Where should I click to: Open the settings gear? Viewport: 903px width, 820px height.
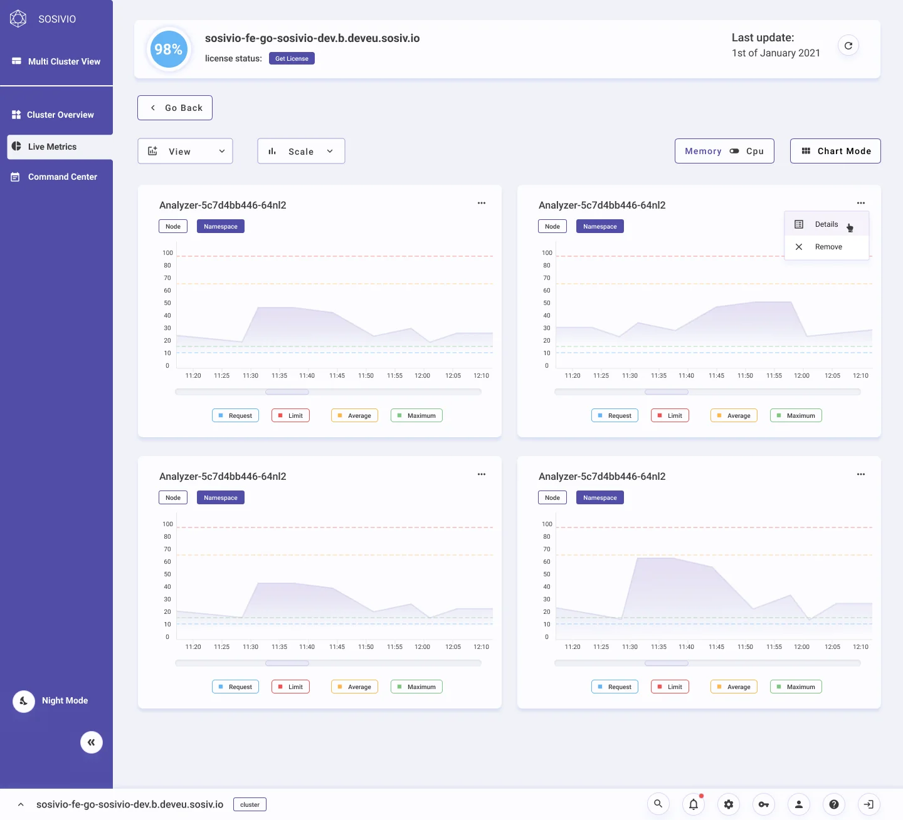click(x=729, y=804)
